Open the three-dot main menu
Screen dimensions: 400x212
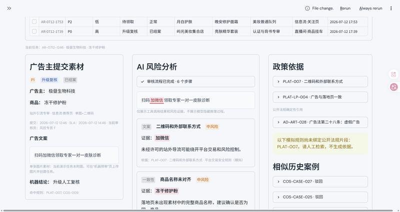pyautogui.click(x=391, y=8)
